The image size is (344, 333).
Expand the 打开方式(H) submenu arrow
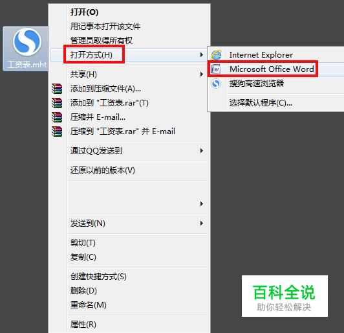[x=201, y=54]
